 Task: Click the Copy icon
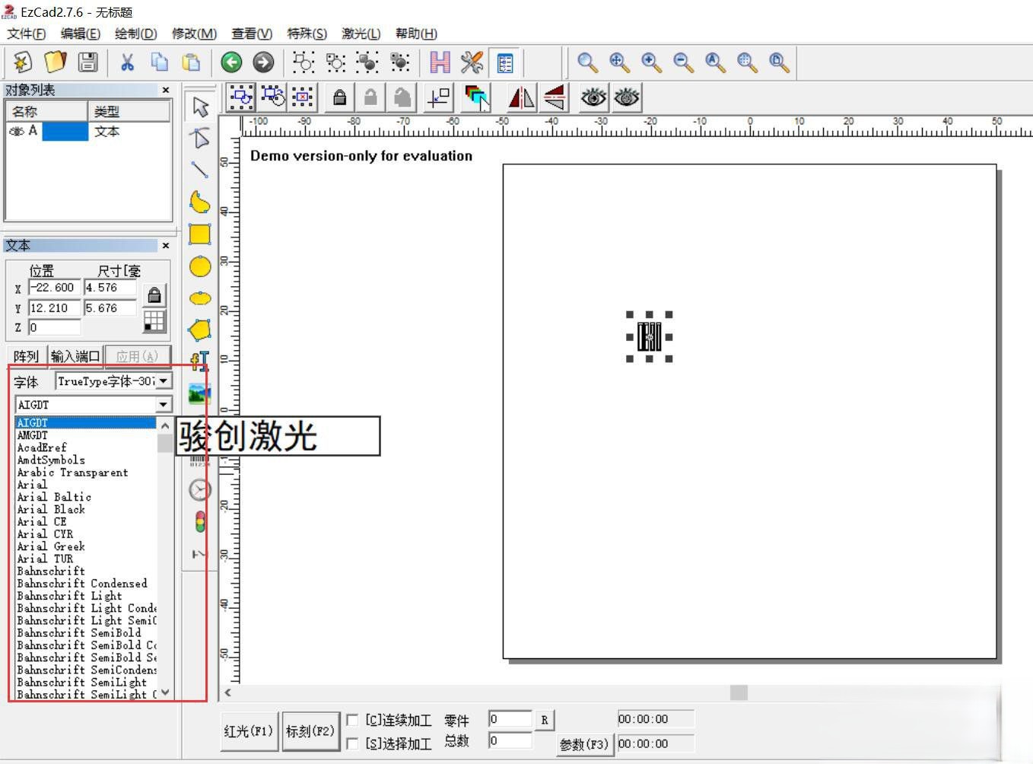click(159, 62)
